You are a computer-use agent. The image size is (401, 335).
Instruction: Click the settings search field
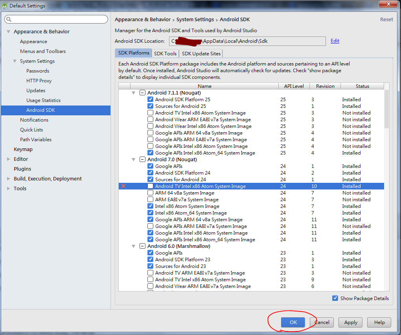click(x=56, y=19)
